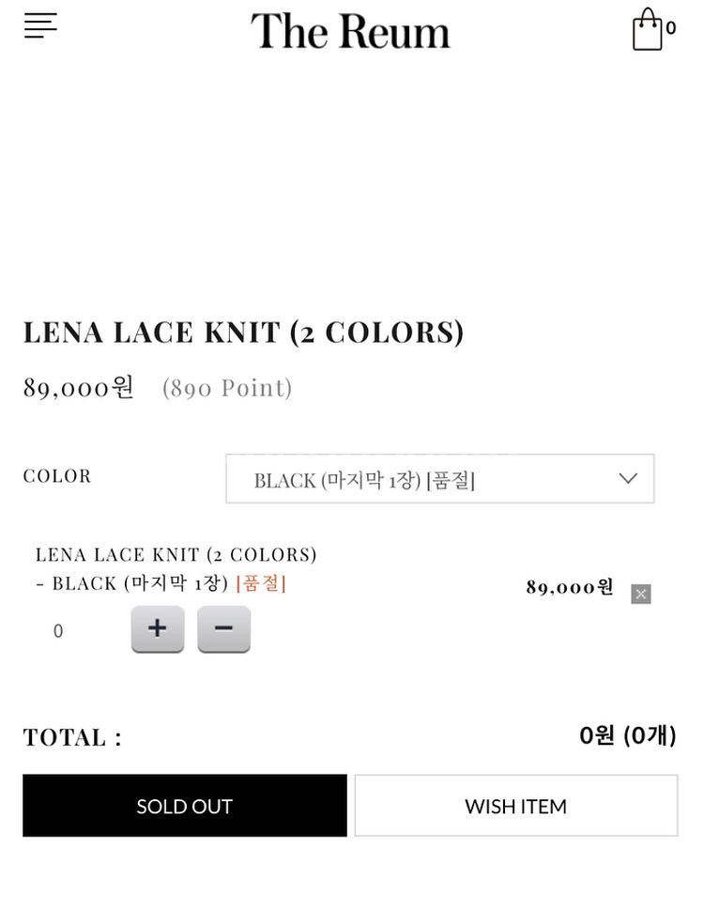704x897 pixels.
Task: Open the hamburger navigation menu
Action: (x=40, y=25)
